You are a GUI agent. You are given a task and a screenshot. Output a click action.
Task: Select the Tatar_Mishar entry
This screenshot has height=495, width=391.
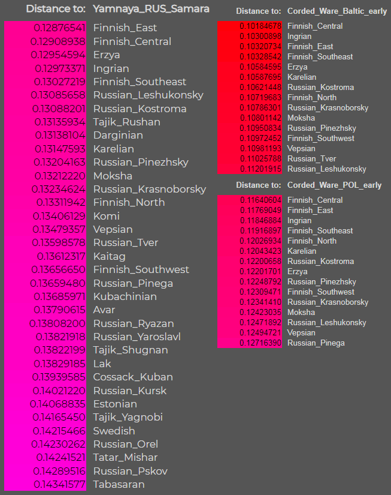coord(125,457)
